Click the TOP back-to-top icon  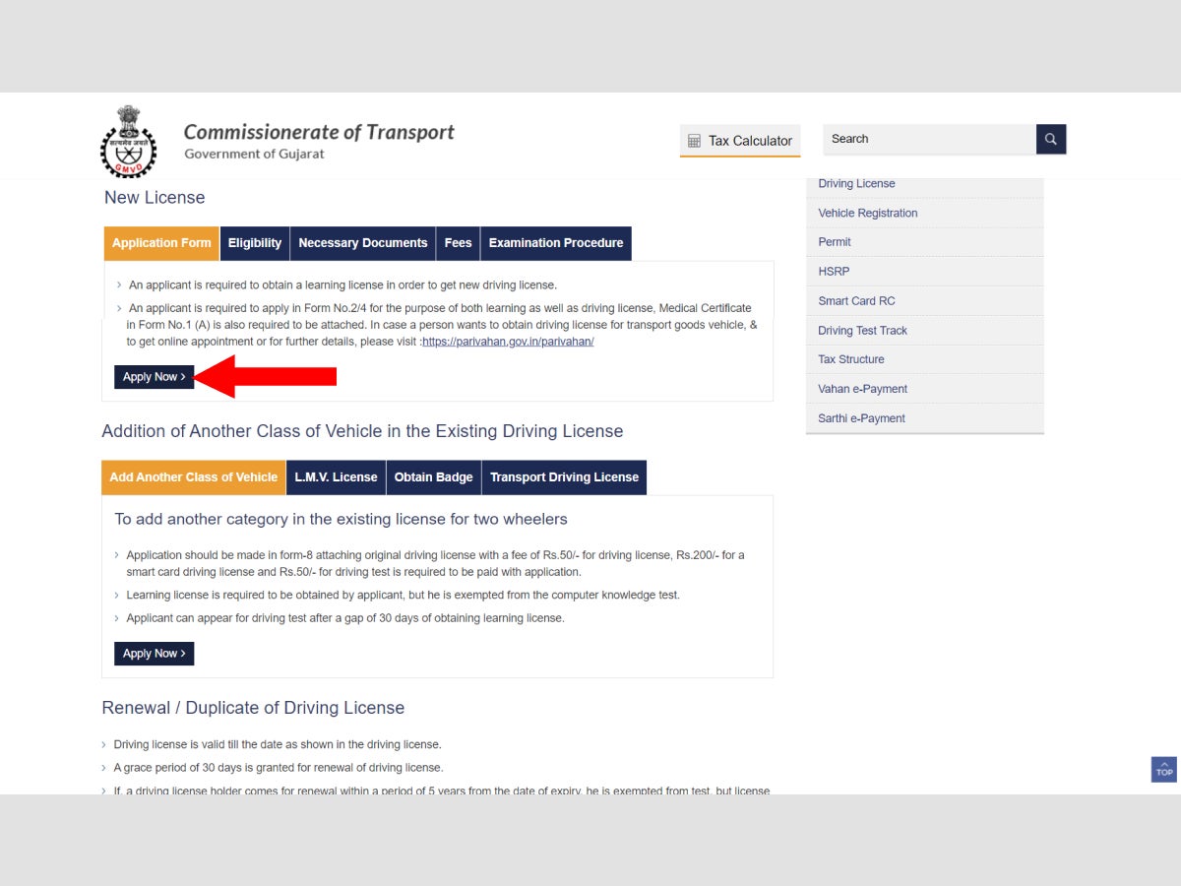pyautogui.click(x=1162, y=769)
